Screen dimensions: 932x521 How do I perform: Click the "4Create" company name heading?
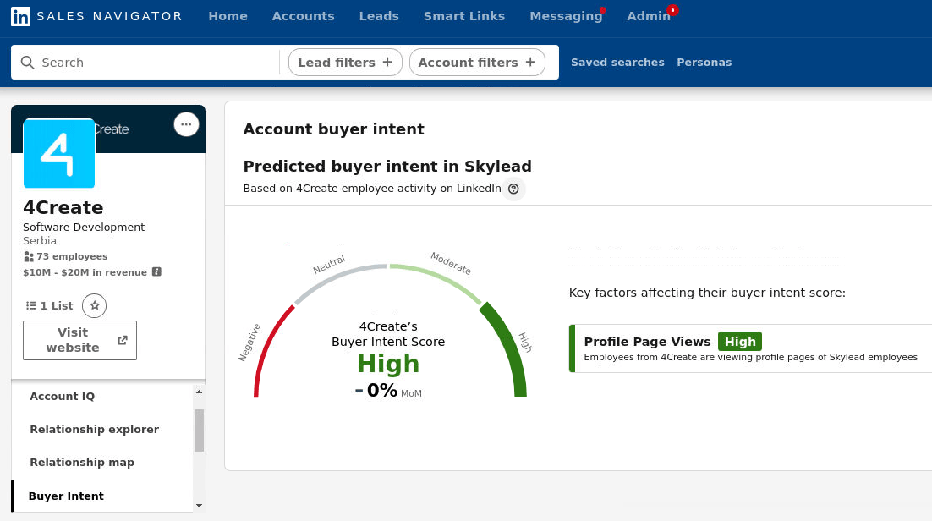tap(63, 207)
